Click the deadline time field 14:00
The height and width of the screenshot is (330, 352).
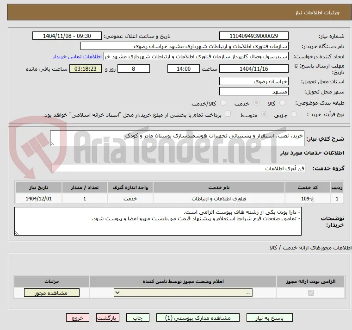pos(184,69)
